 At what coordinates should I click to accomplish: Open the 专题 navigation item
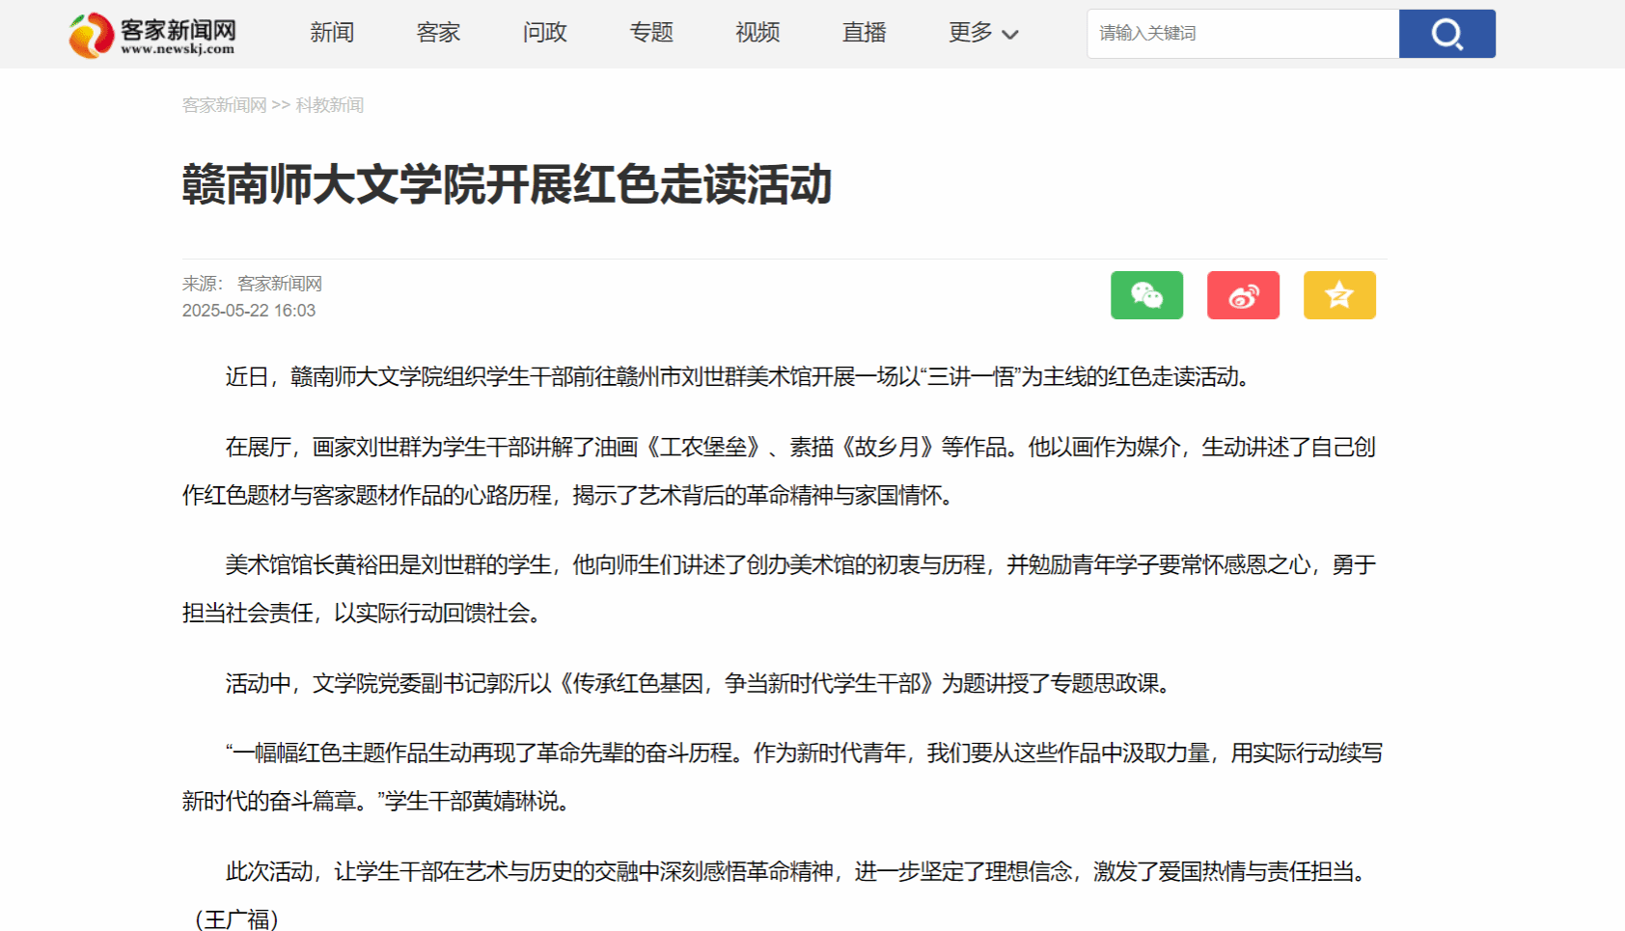(651, 33)
